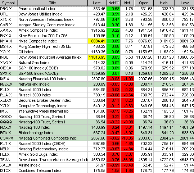Click Computer Technology Index title

tap(42, 106)
